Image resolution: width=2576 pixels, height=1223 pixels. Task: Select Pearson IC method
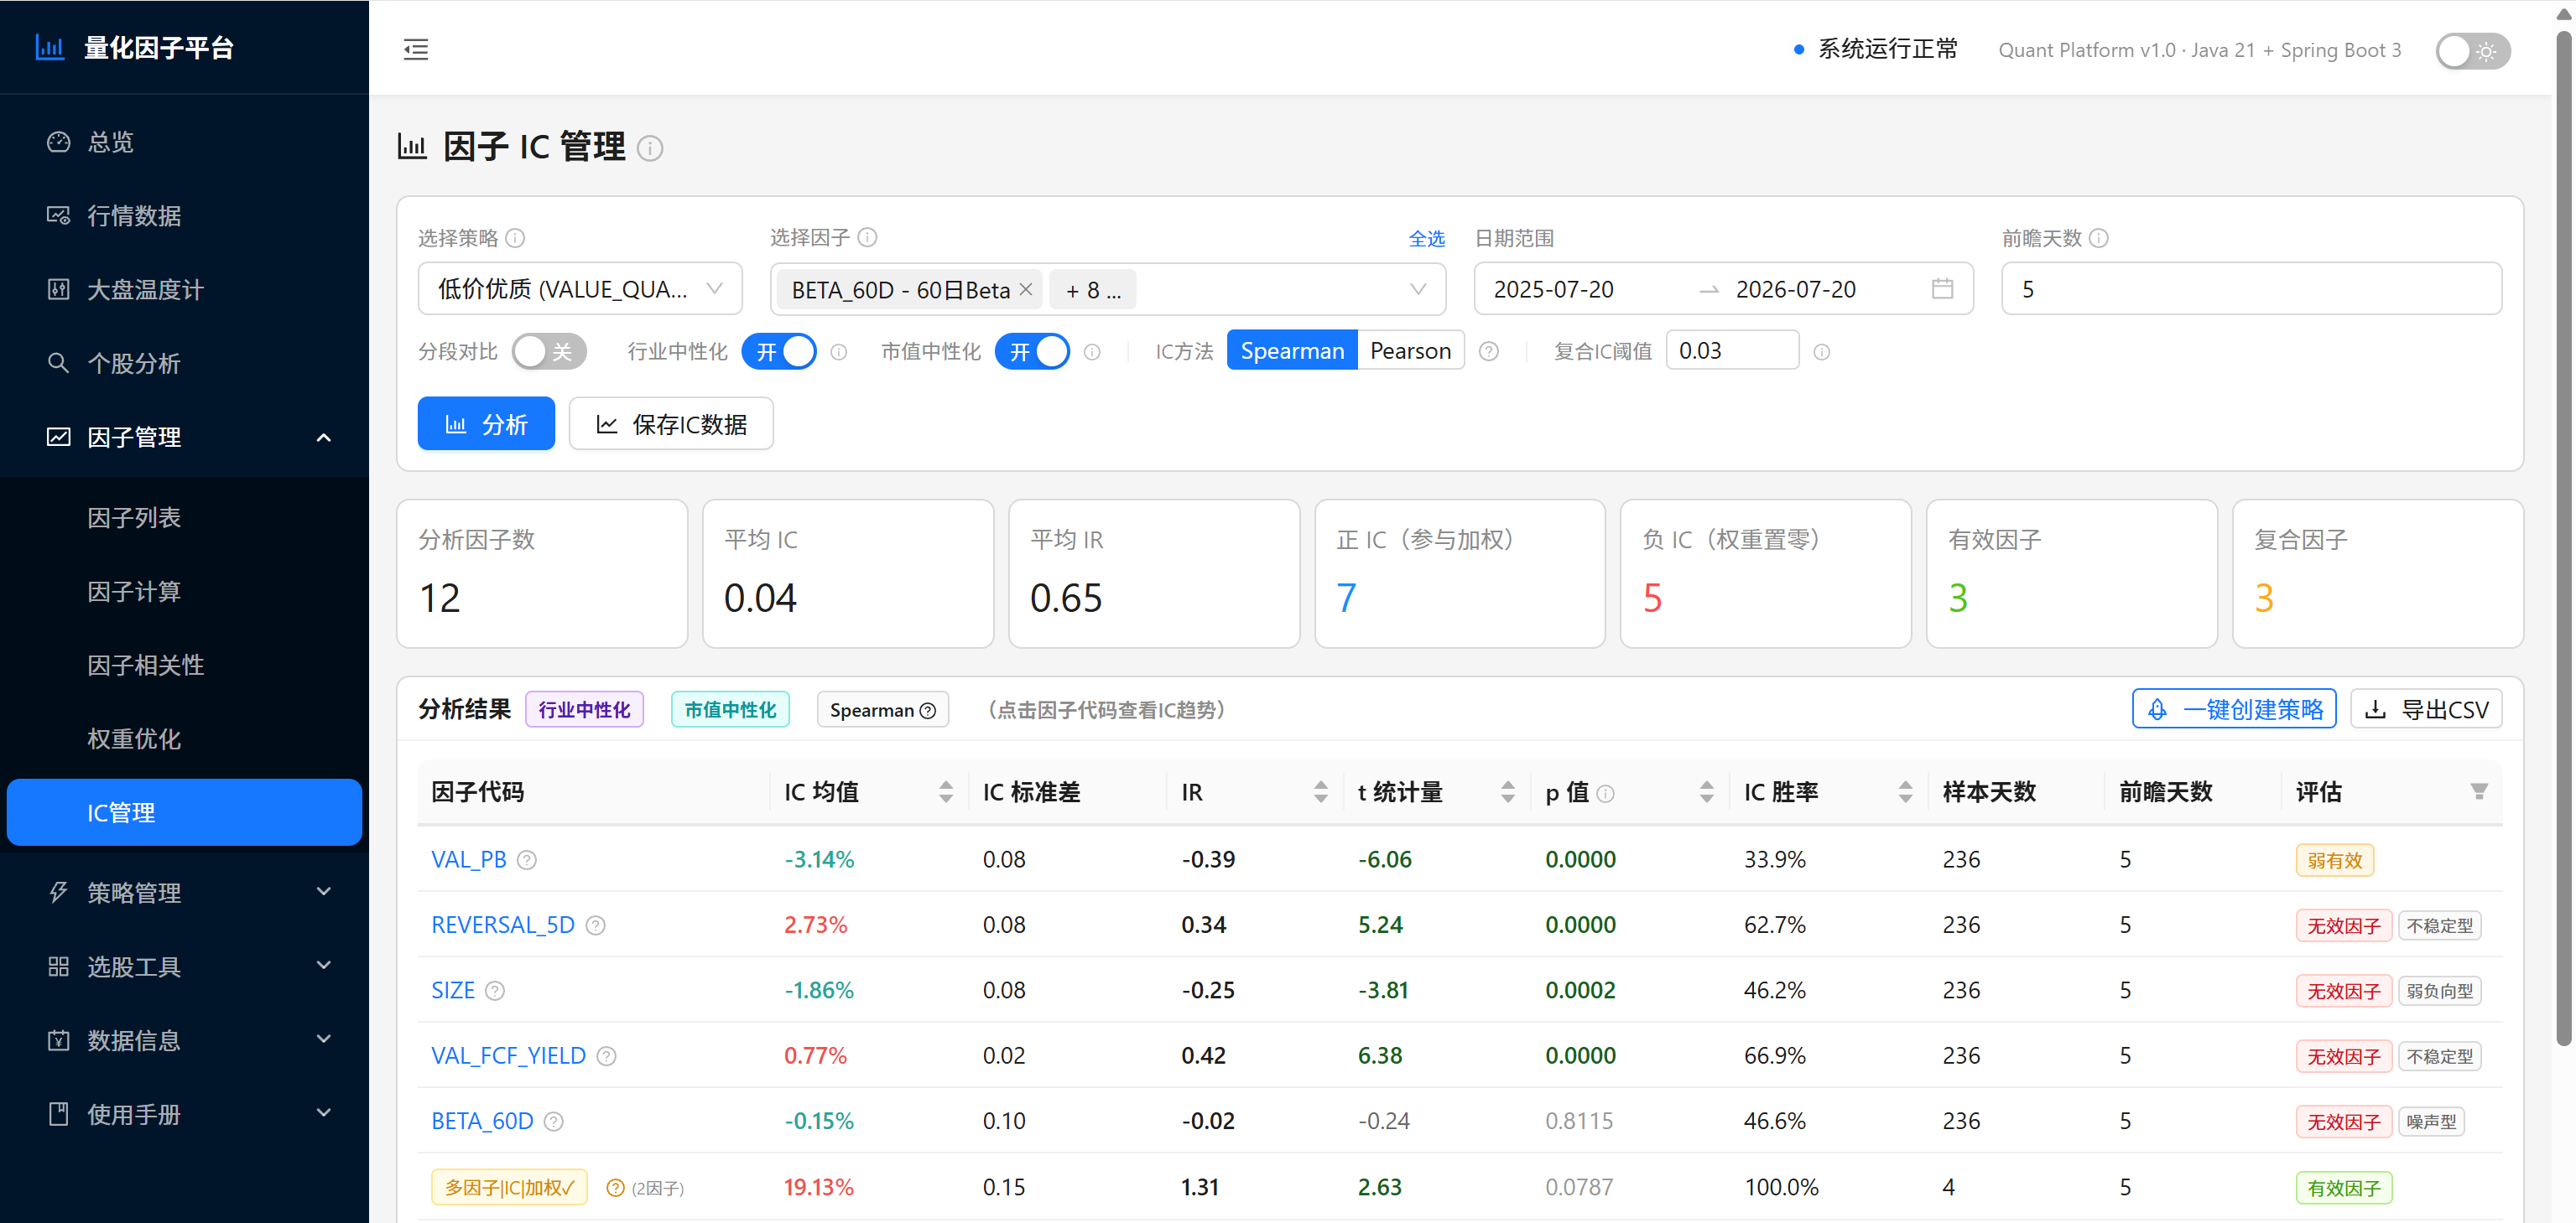pos(1410,350)
